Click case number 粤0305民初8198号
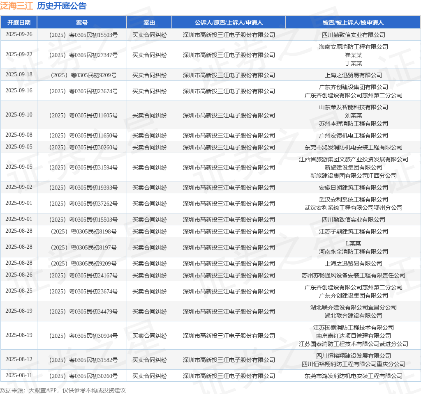Viewport: 421px width, 394px height. [83, 231]
